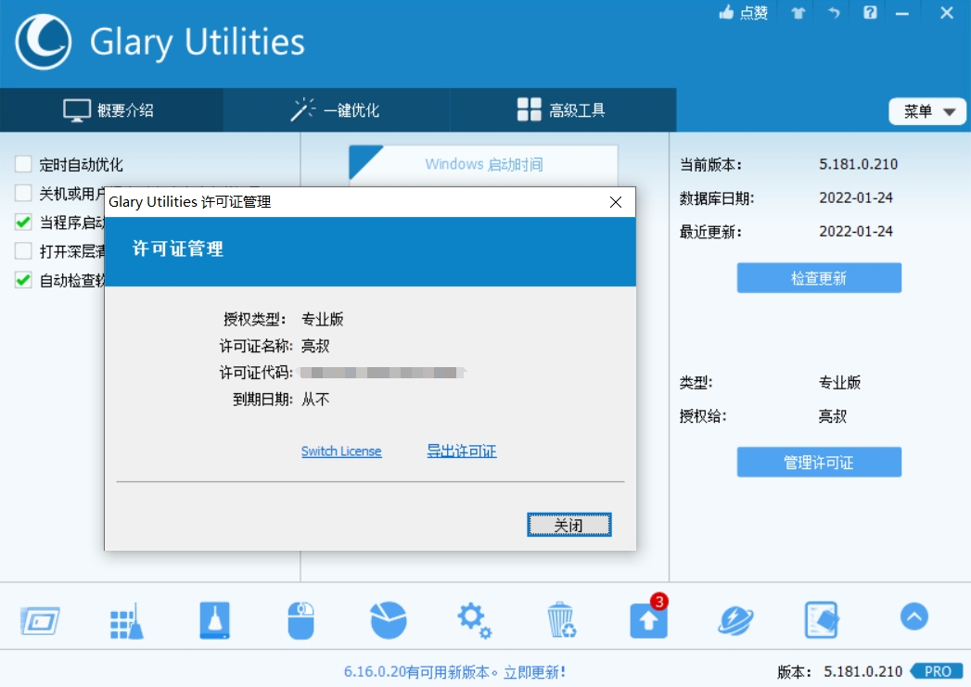Viewport: 971px width, 687px height.
Task: Expand the bottom toolbar with up-chevron button
Action: pos(914,617)
